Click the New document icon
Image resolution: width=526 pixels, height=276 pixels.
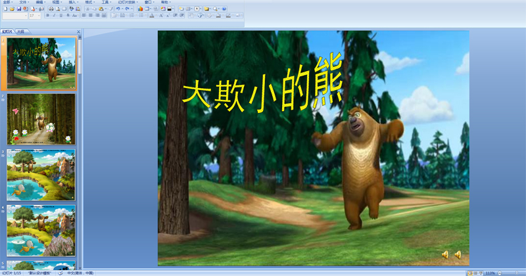(5, 9)
